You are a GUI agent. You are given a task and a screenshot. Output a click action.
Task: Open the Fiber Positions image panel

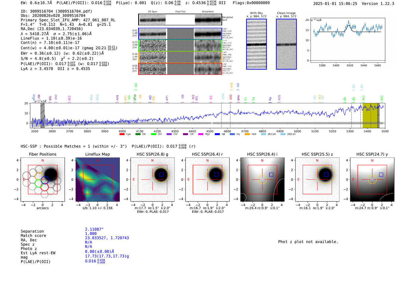43,180
